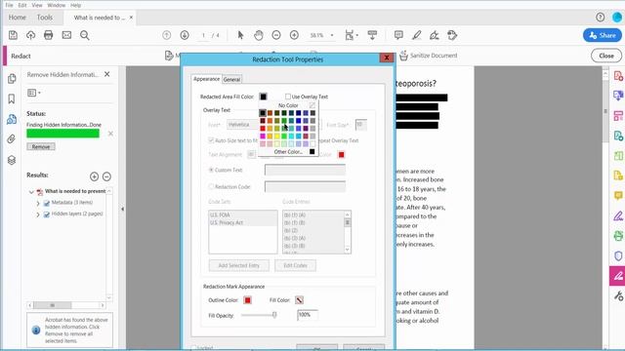Go to previous page arrow icon

point(167,35)
